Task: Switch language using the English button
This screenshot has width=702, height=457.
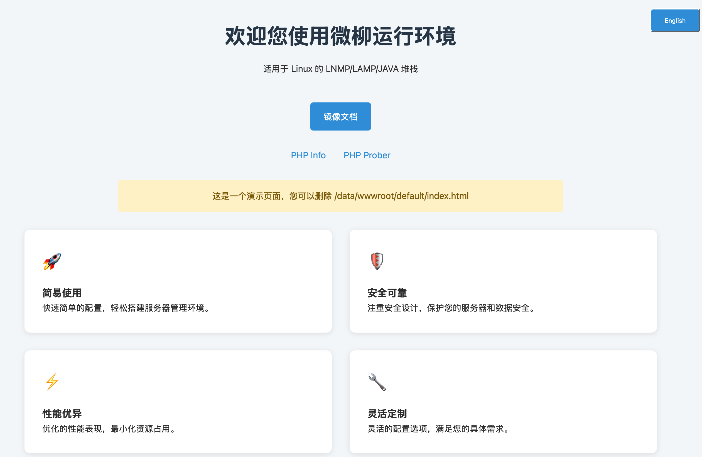Action: [x=675, y=20]
